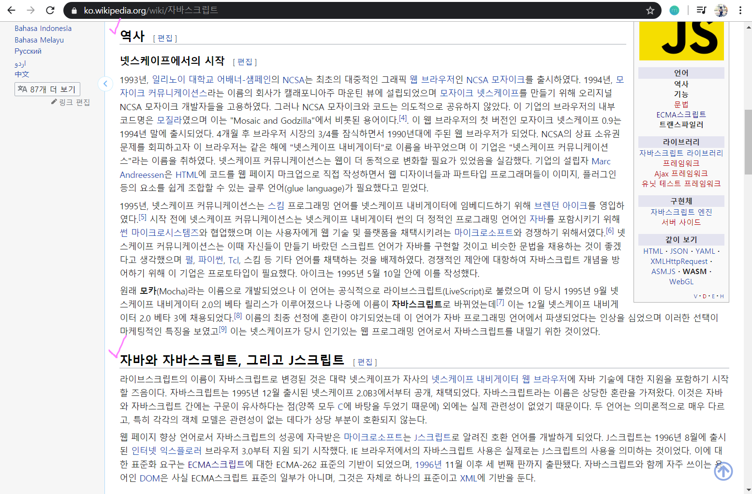Image resolution: width=752 pixels, height=494 pixels.
Task: Switch to Русский version
Action: click(28, 51)
